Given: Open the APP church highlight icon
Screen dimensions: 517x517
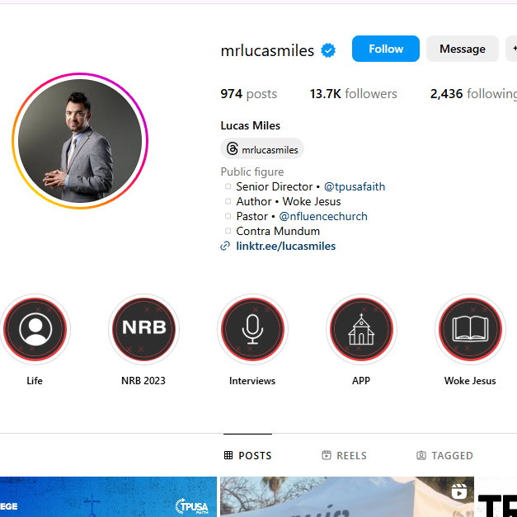Looking at the screenshot, I should 361,329.
